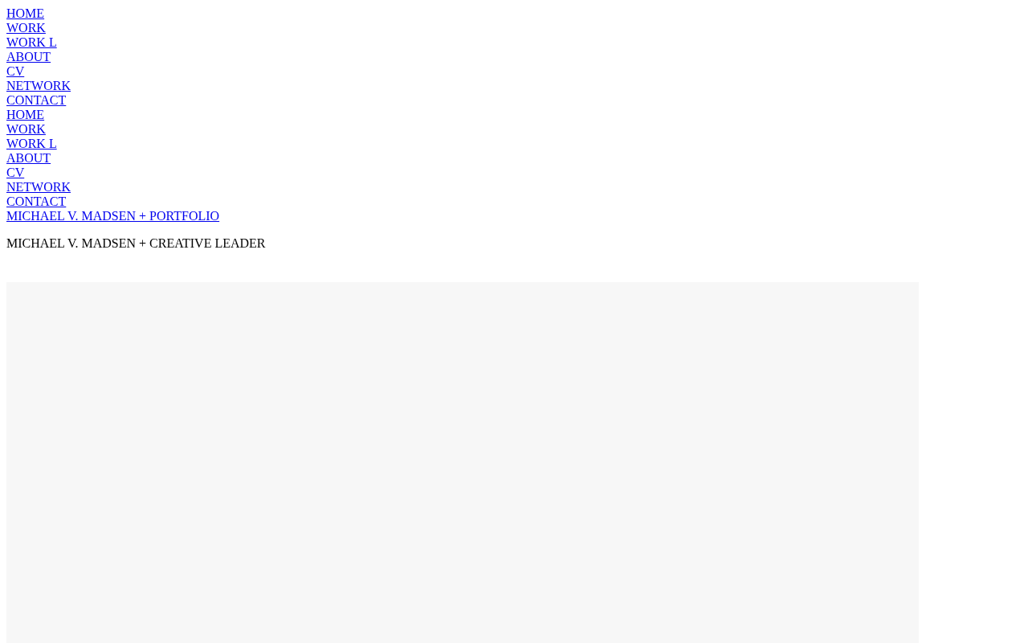Open the first CV link

click(x=15, y=72)
